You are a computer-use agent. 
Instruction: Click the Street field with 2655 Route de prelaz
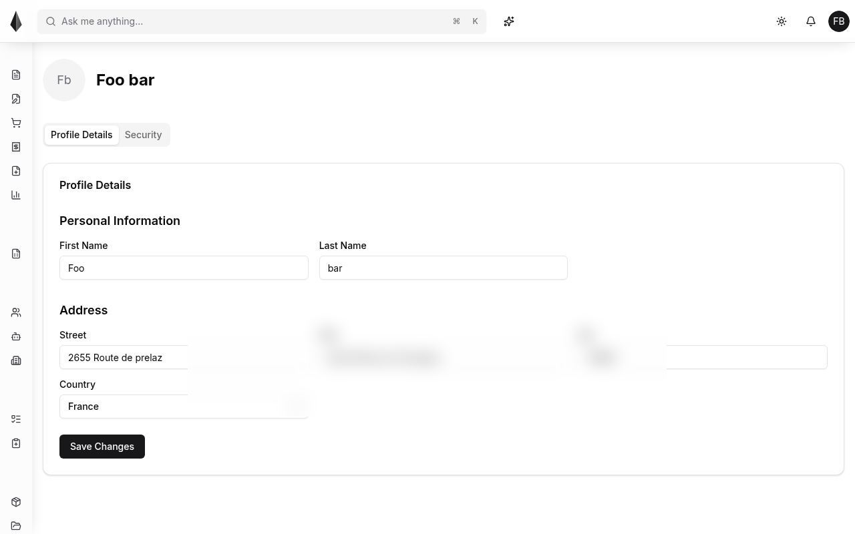(184, 357)
